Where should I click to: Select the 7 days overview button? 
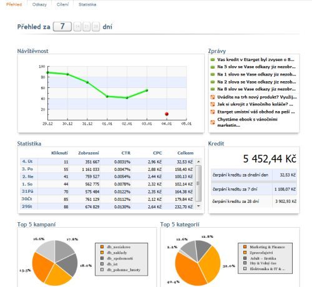point(62,27)
